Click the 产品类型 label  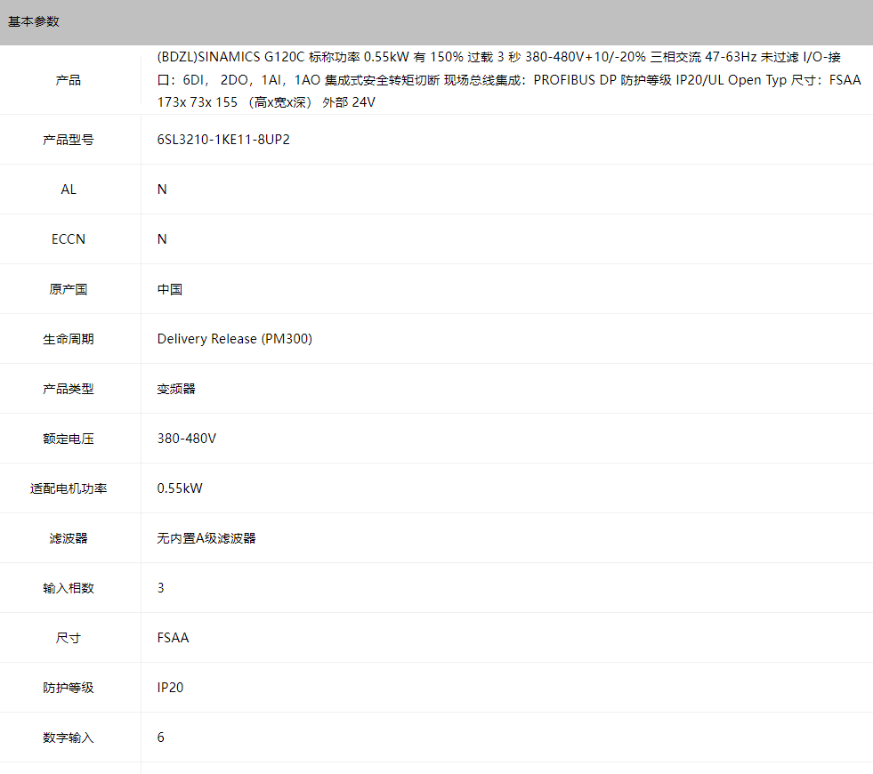click(69, 389)
